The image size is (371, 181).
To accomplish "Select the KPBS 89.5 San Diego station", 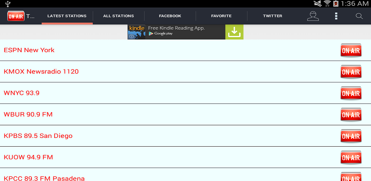I will coord(185,136).
